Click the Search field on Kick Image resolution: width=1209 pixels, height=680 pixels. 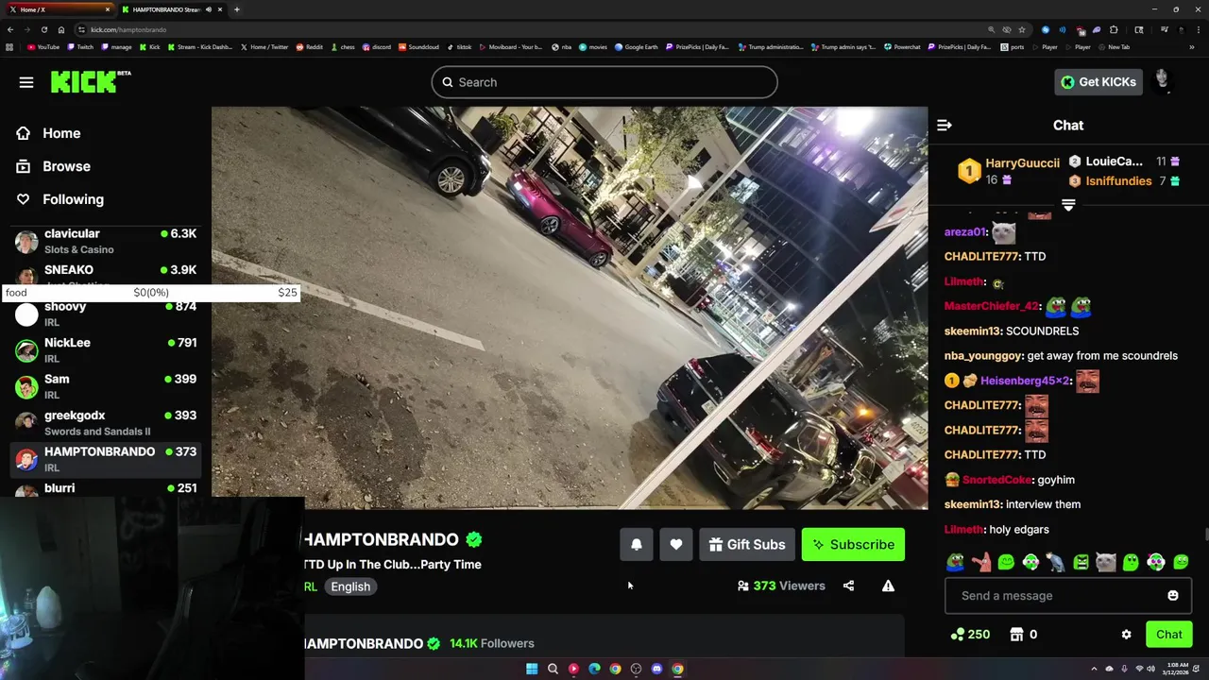(x=604, y=82)
